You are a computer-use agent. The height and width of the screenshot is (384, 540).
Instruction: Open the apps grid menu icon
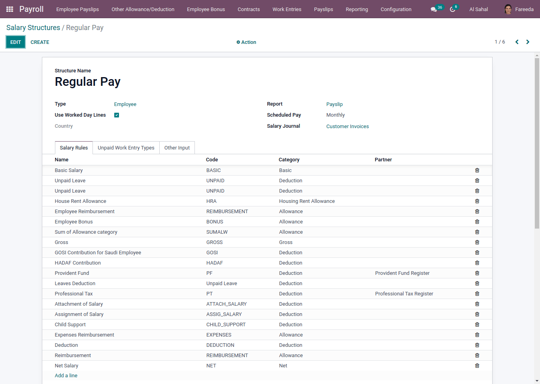pyautogui.click(x=9, y=9)
